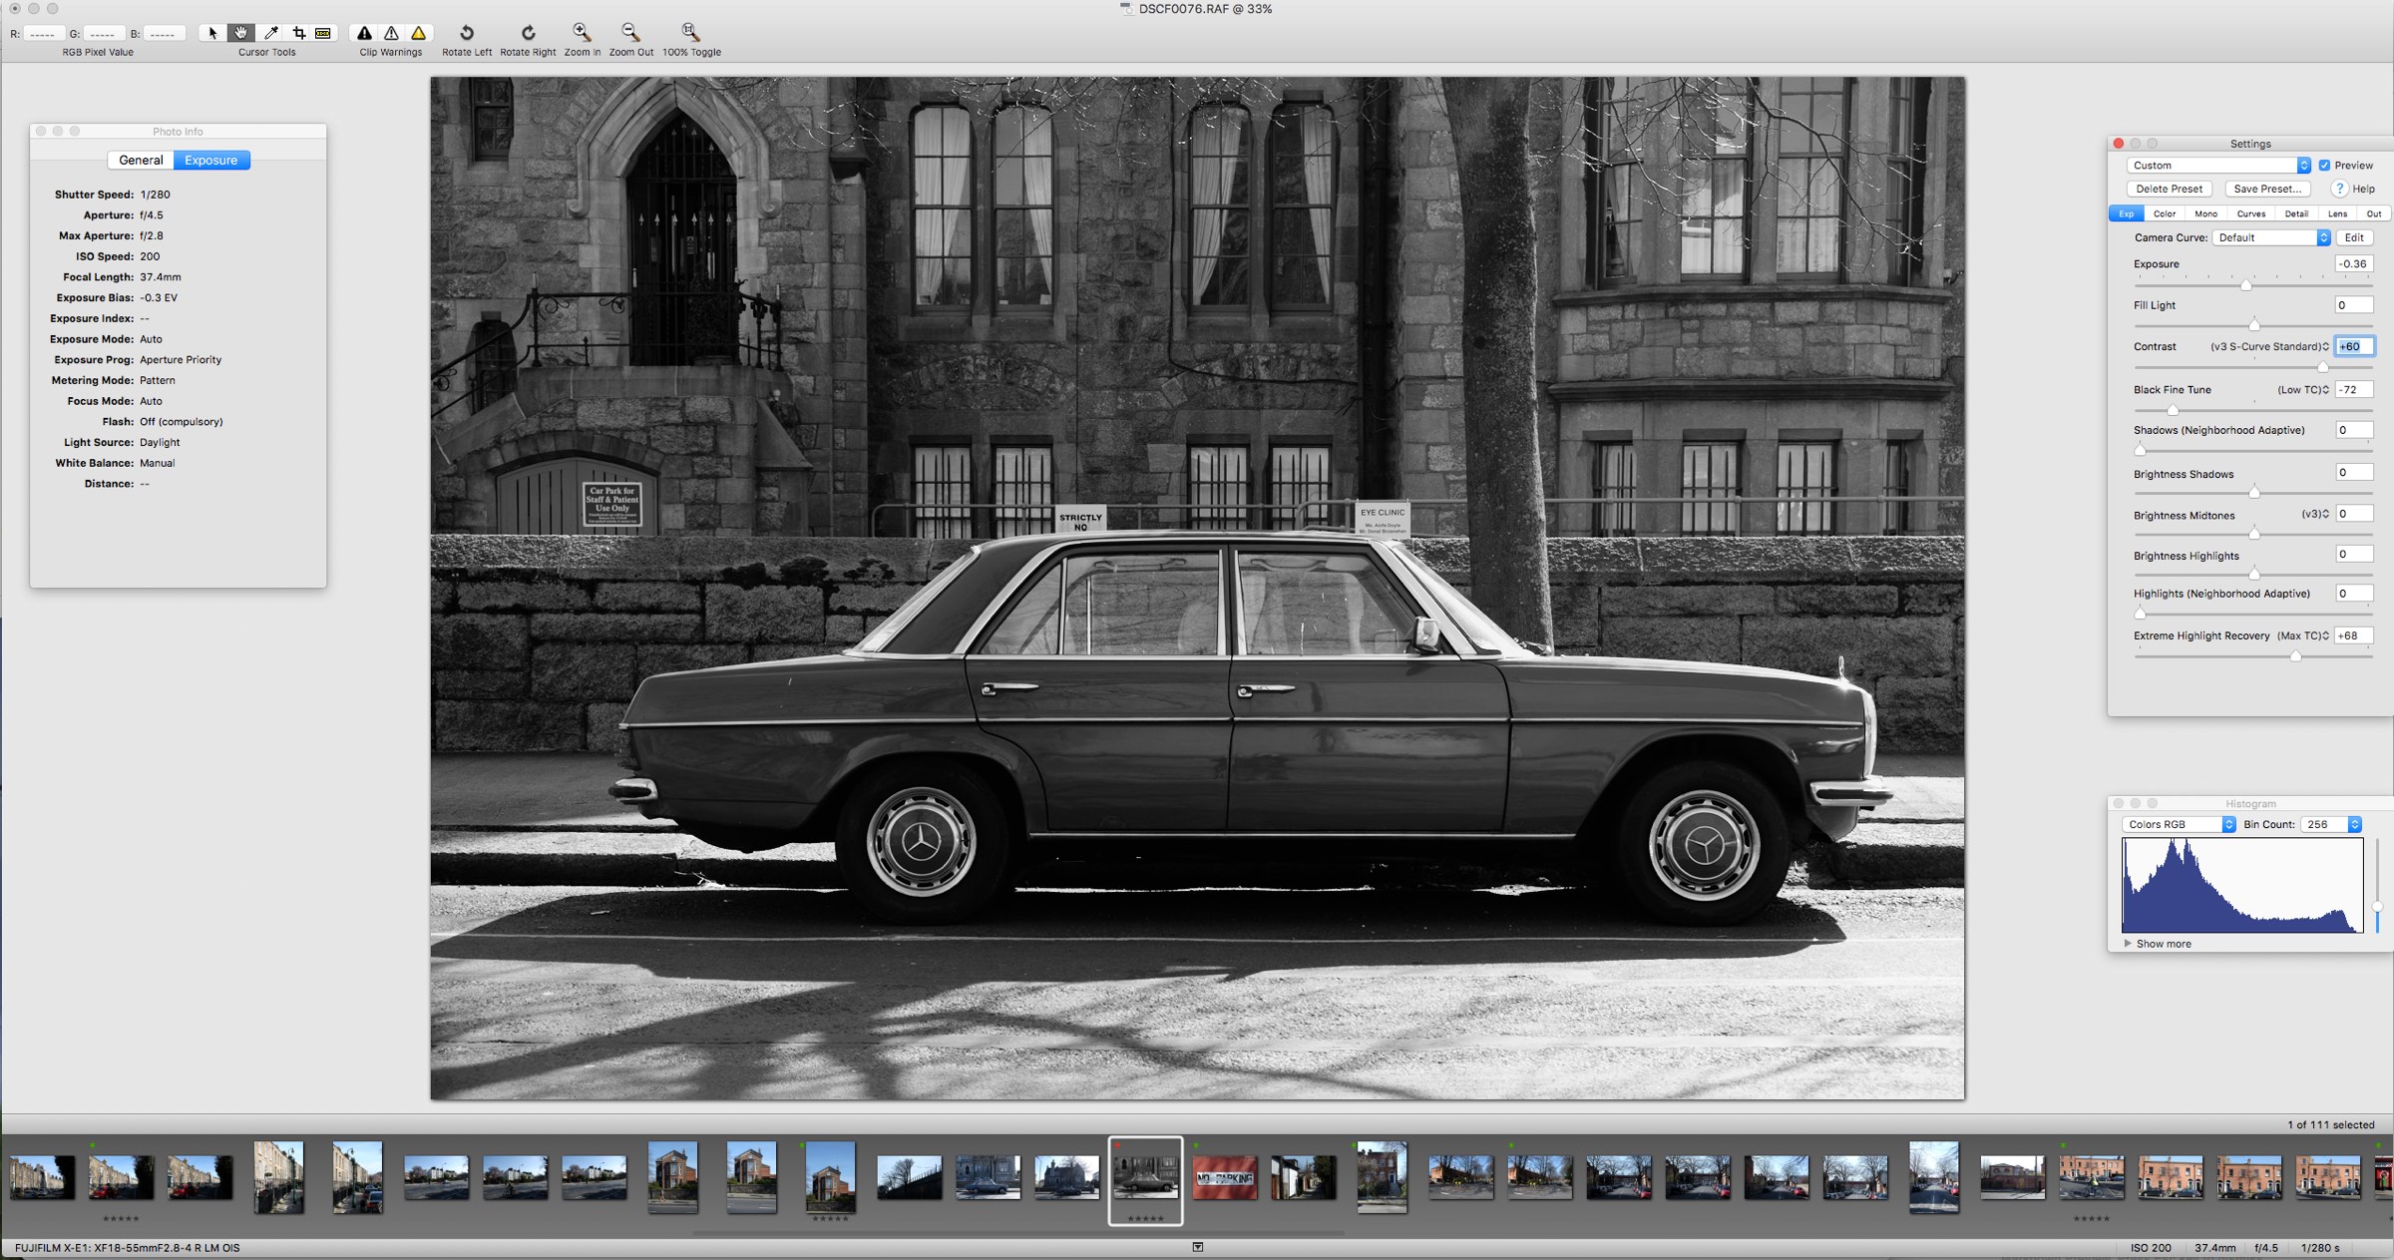Open the Colors RGB histogram dropdown
The height and width of the screenshot is (1260, 2394).
coord(2179,824)
